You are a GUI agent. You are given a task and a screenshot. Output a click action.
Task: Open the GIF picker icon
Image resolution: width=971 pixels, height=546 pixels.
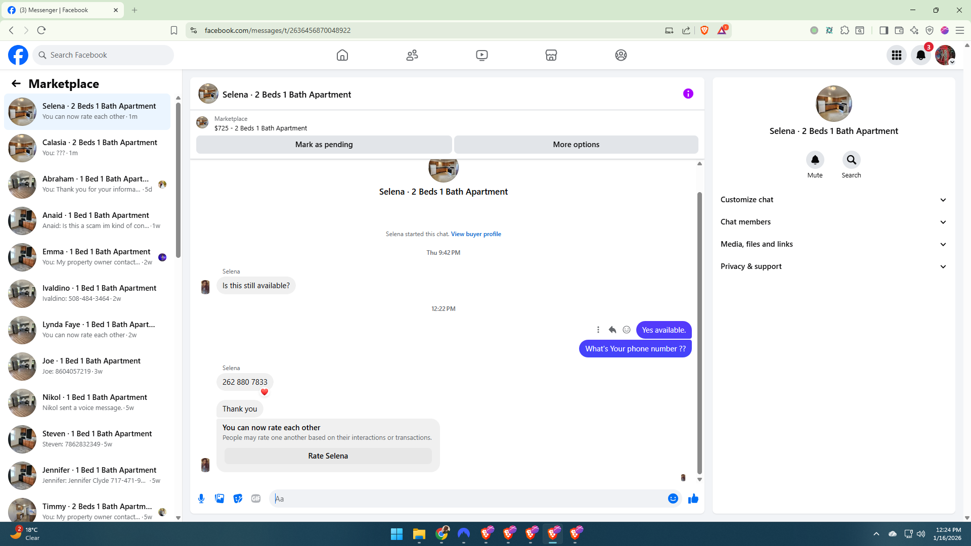pyautogui.click(x=256, y=498)
